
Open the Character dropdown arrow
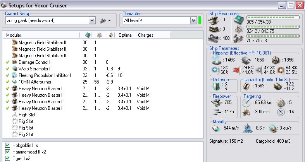point(193,20)
